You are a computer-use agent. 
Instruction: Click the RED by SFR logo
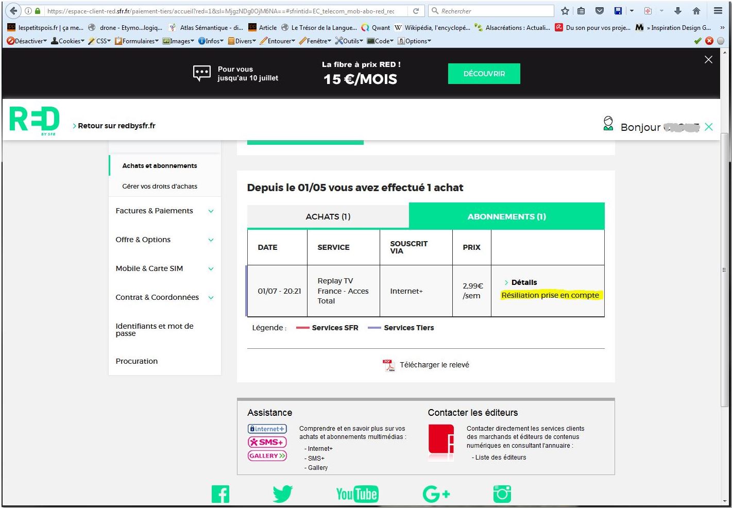(x=35, y=121)
